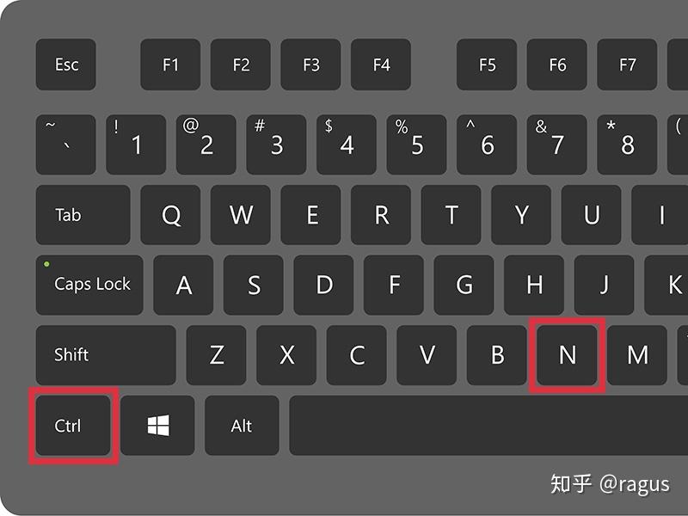Click the 5 key with percent symbol
688x516 pixels.
[416, 144]
